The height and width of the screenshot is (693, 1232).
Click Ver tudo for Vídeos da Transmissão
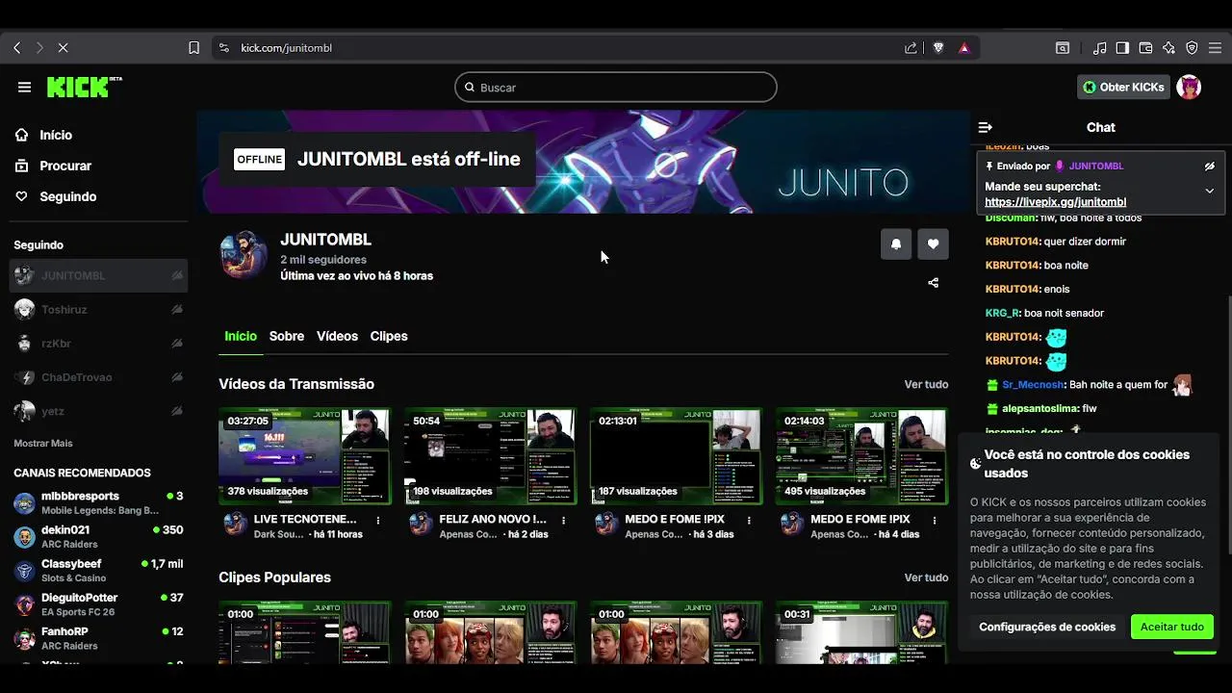point(926,384)
